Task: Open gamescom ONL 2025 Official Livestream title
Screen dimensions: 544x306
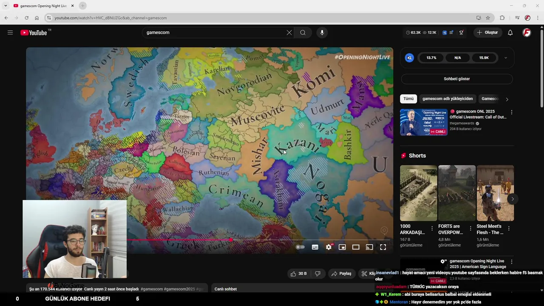Action: coord(478,114)
